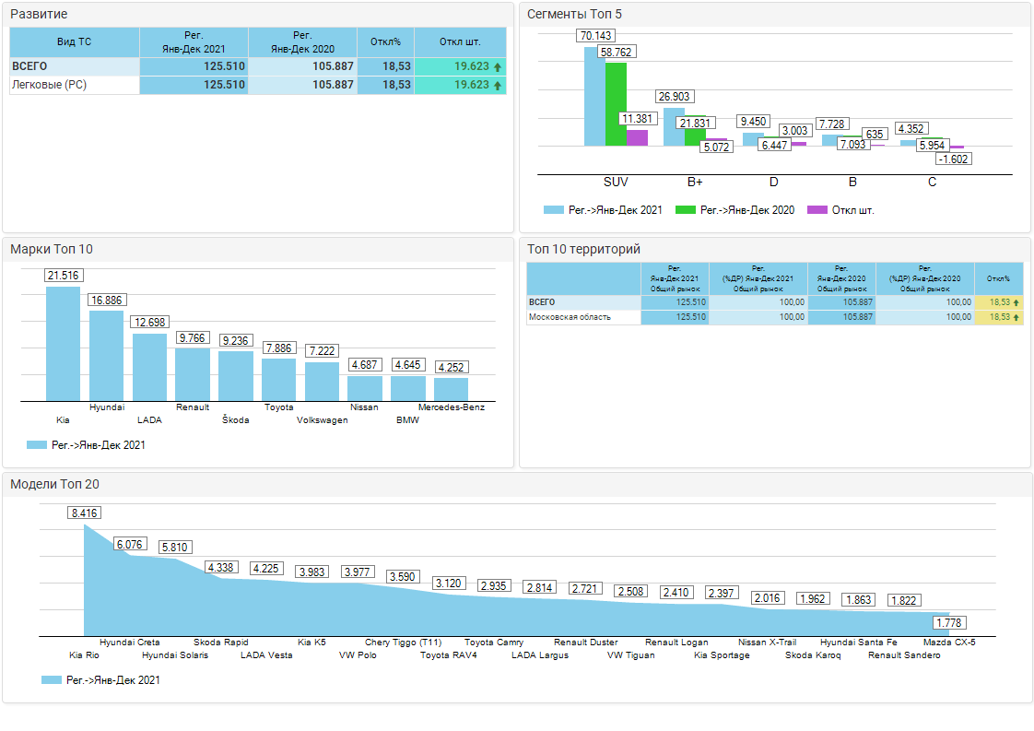
Task: Sort by Откл шт. column header
Action: point(460,42)
